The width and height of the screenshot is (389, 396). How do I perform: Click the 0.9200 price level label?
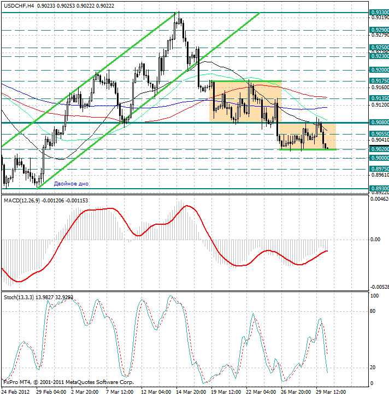coord(379,70)
